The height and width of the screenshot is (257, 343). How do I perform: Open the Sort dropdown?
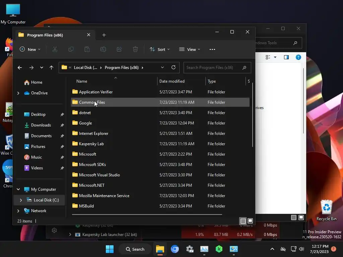pyautogui.click(x=160, y=50)
